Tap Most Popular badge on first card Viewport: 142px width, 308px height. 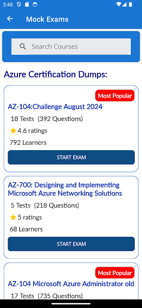[x=115, y=95]
